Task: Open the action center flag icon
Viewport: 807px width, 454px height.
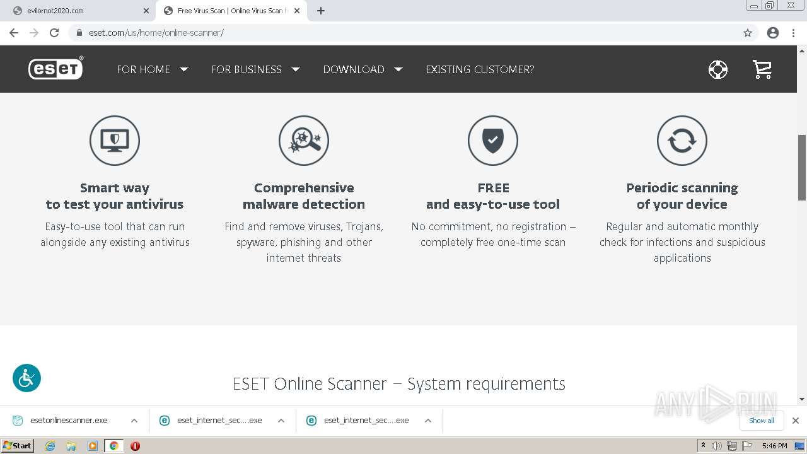Action: tap(746, 446)
